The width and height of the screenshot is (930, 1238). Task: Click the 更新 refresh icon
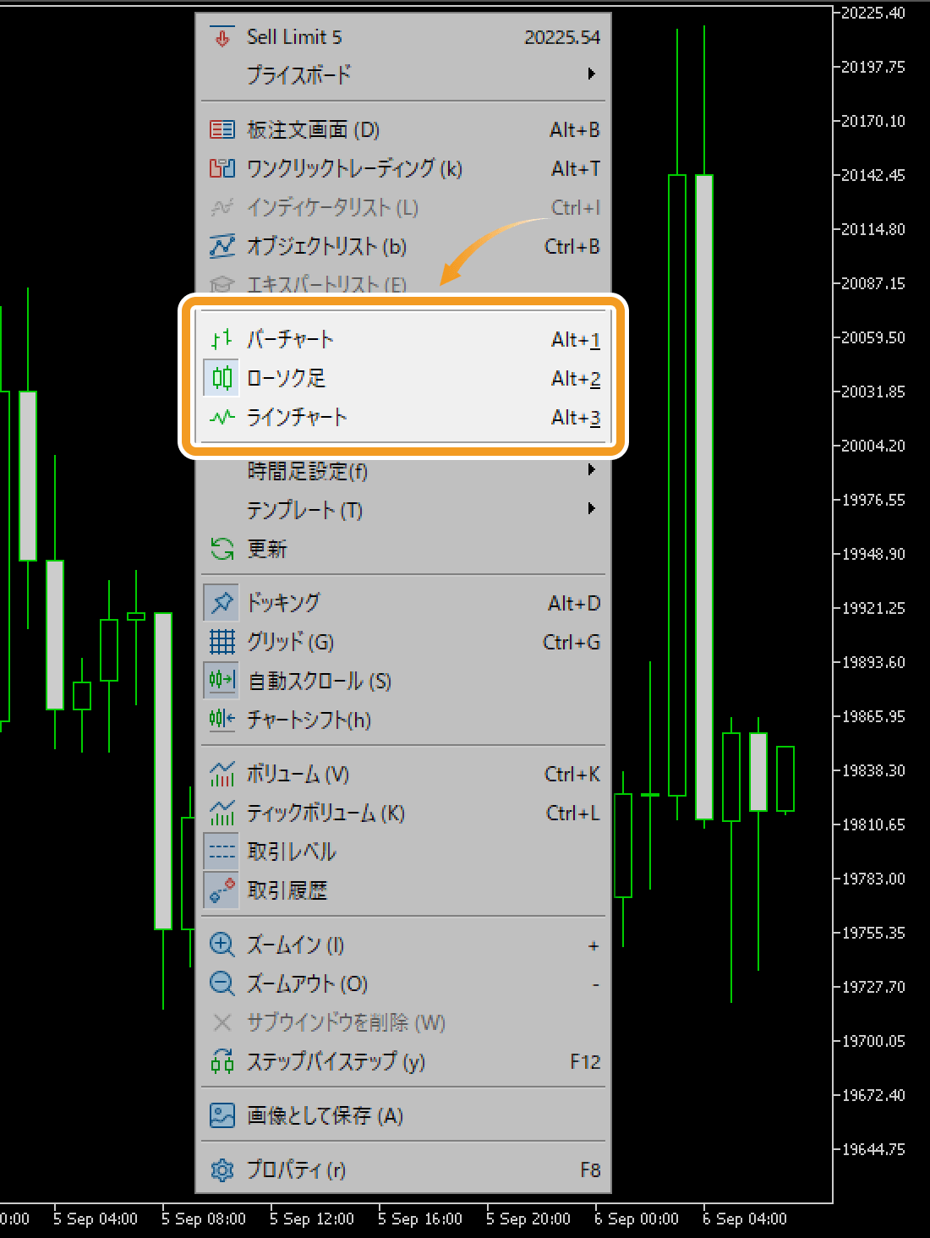click(222, 549)
